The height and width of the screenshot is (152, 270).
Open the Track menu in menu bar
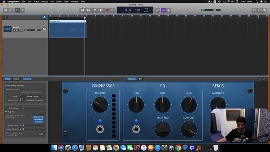click(36, 2)
